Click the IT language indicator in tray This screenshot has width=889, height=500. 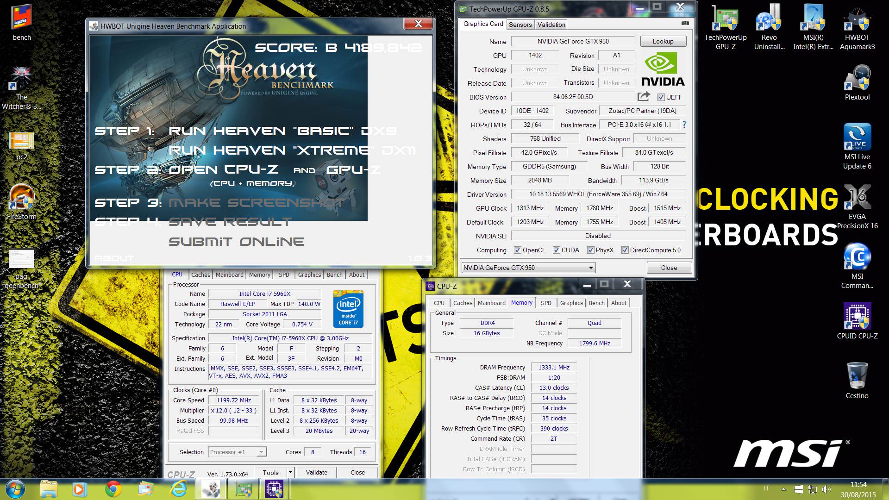766,488
